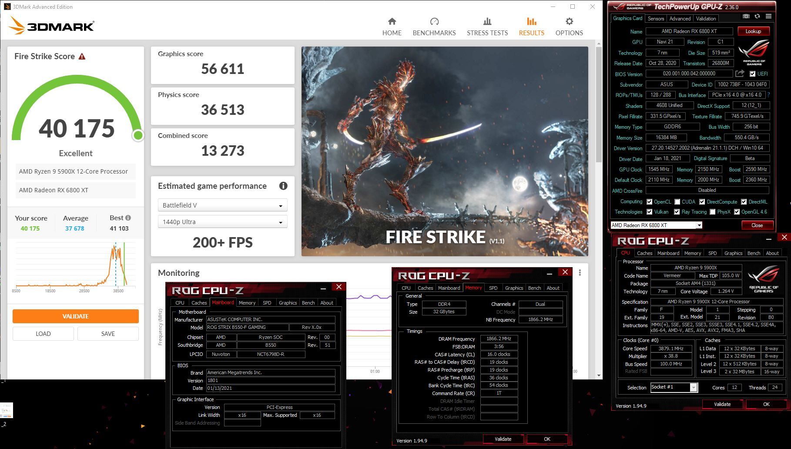Open About tab in CPU-Z processor window

(772, 253)
